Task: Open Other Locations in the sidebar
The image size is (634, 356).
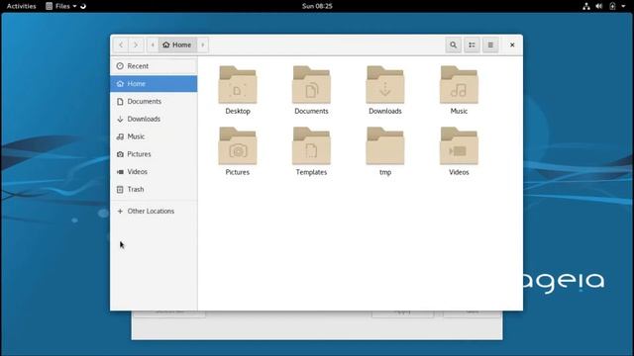Action: 154,211
